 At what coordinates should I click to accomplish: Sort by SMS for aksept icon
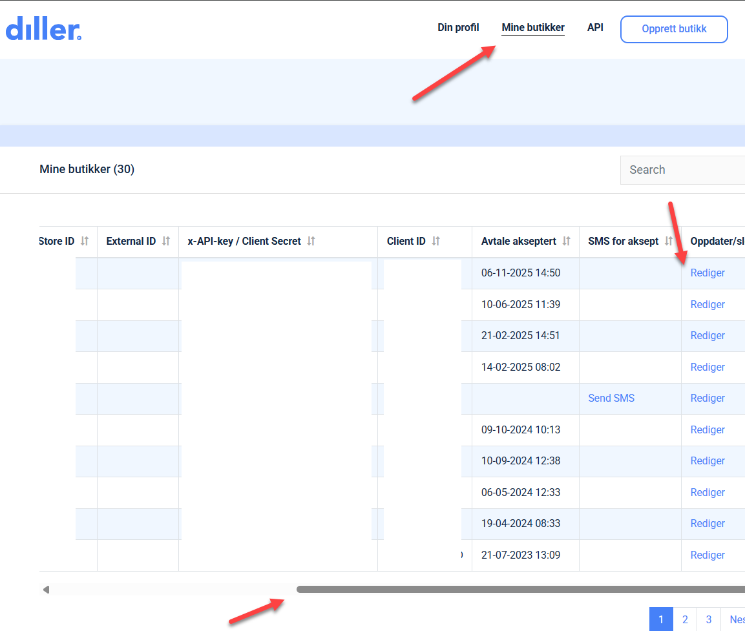click(x=669, y=241)
